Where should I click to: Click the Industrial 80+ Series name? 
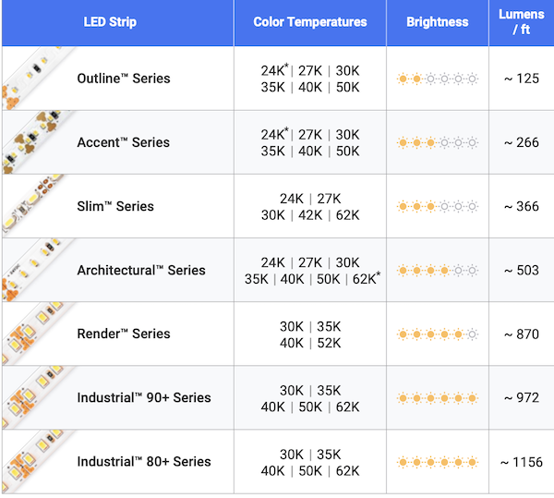coord(144,461)
